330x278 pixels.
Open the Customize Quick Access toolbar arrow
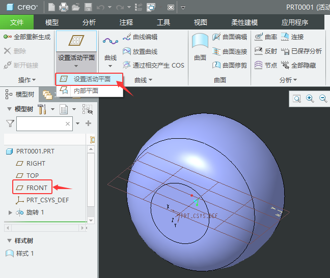[183, 8]
